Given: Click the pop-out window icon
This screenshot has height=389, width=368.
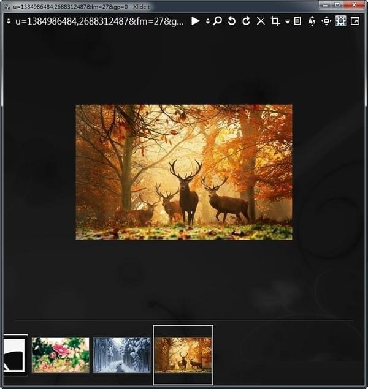Looking at the screenshot, I should pos(355,21).
